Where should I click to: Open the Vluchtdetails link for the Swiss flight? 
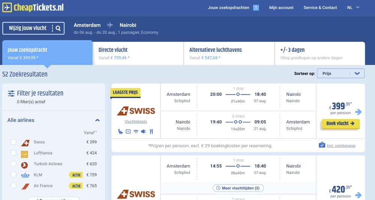[x=136, y=122]
